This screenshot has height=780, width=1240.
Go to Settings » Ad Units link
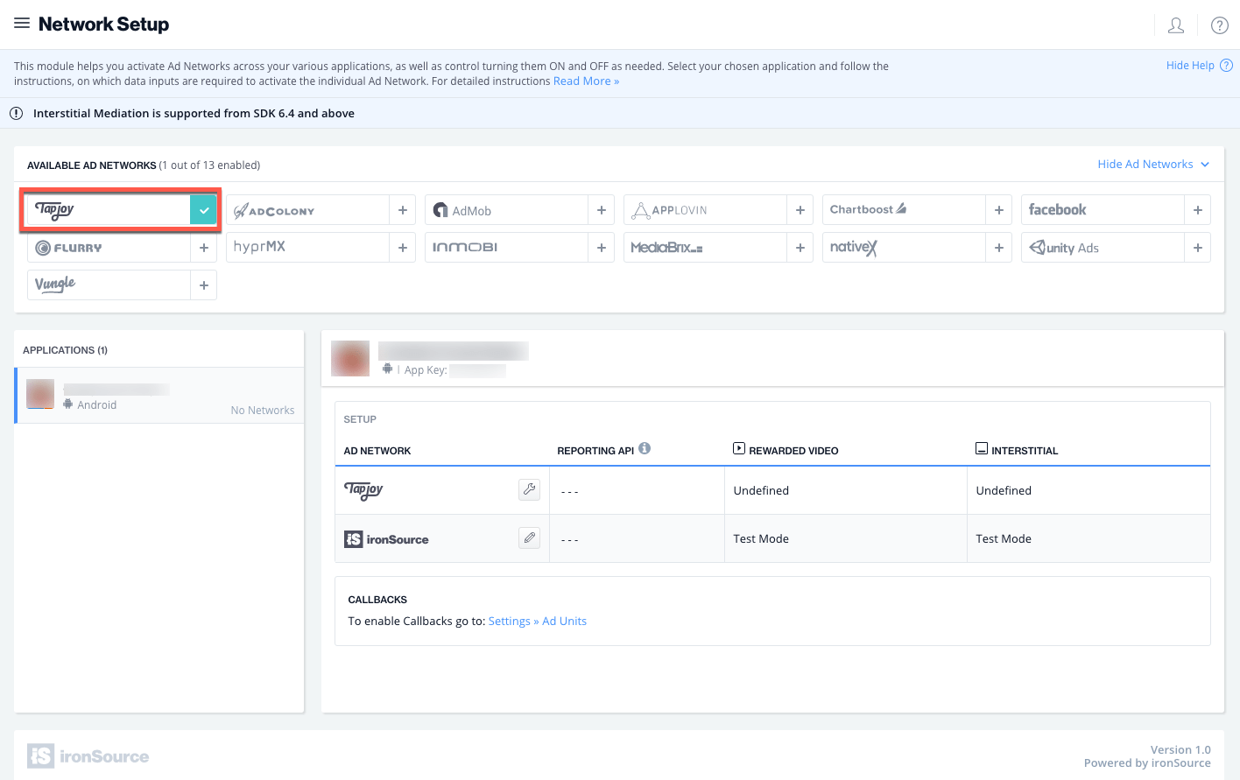537,622
